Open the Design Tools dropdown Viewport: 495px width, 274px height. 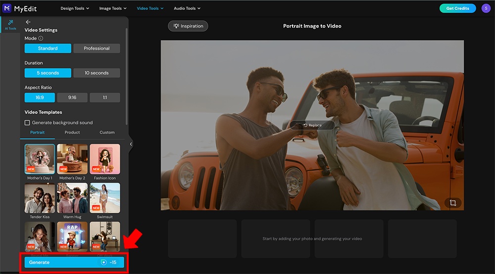75,8
